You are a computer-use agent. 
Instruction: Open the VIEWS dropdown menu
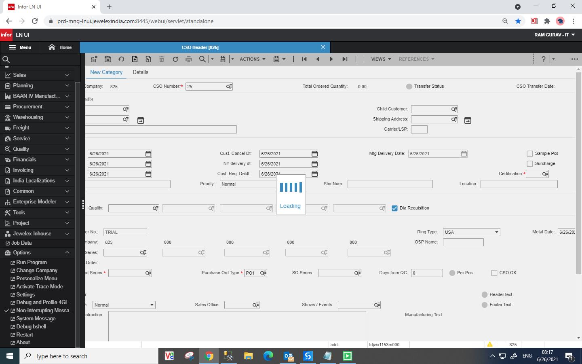(x=381, y=59)
